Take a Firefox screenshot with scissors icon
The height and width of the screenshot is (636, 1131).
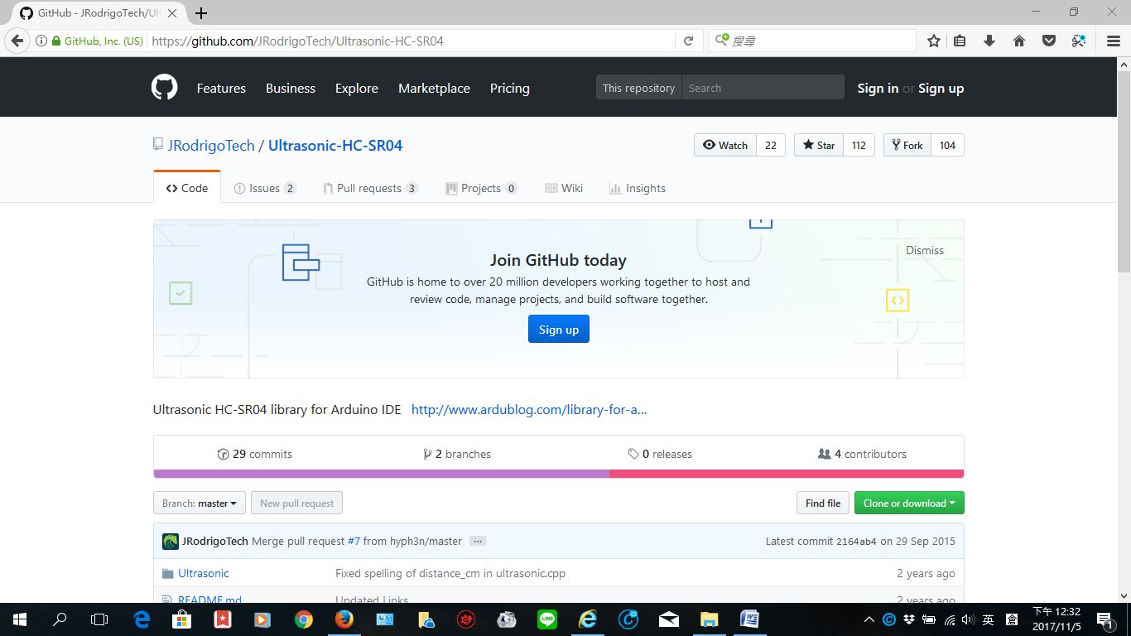(x=1079, y=41)
